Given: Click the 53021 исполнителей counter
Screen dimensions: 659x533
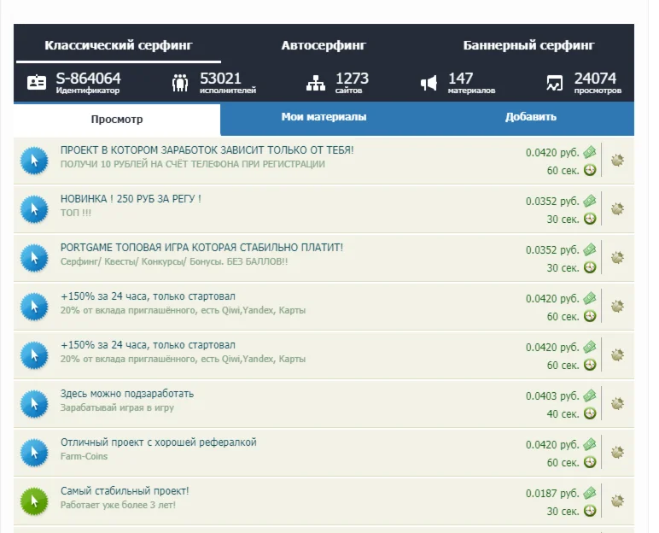Looking at the screenshot, I should [x=227, y=83].
